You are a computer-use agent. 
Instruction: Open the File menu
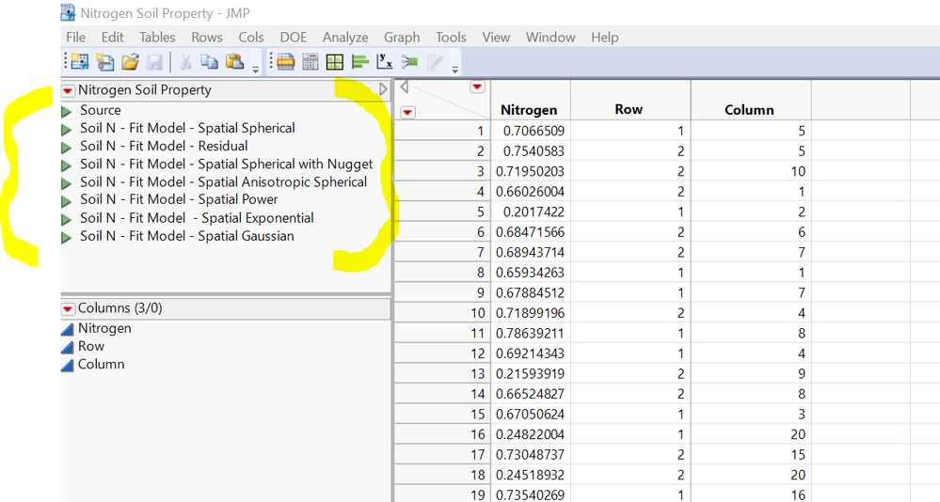(x=75, y=38)
